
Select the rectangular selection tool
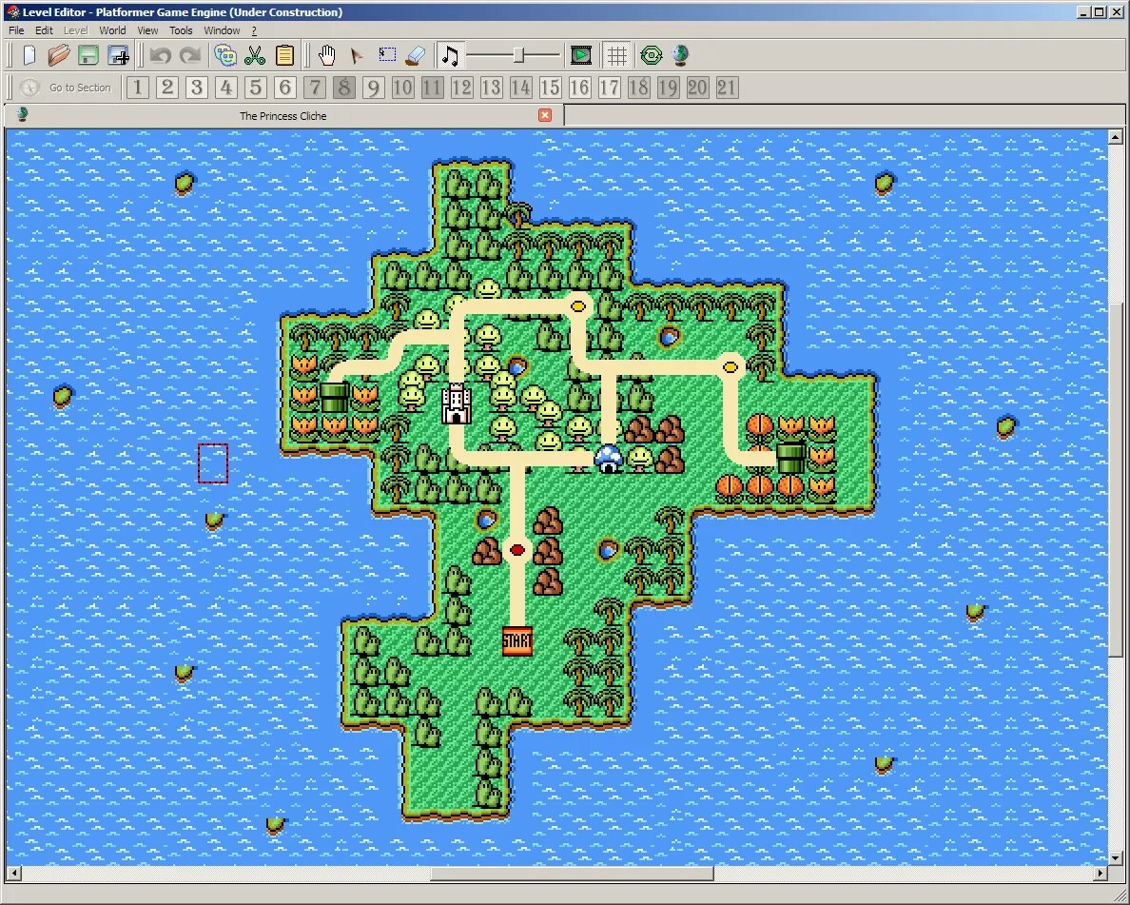pos(387,55)
